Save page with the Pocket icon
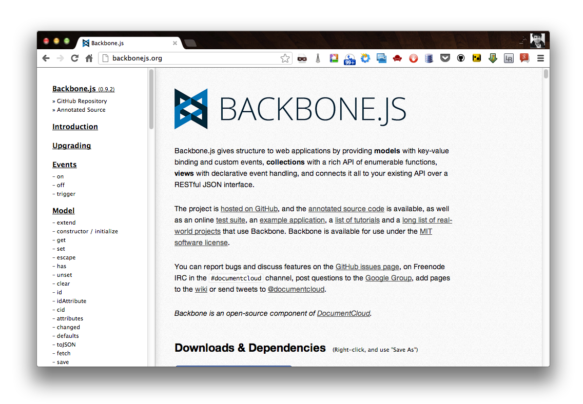The width and height of the screenshot is (583, 404). point(445,58)
